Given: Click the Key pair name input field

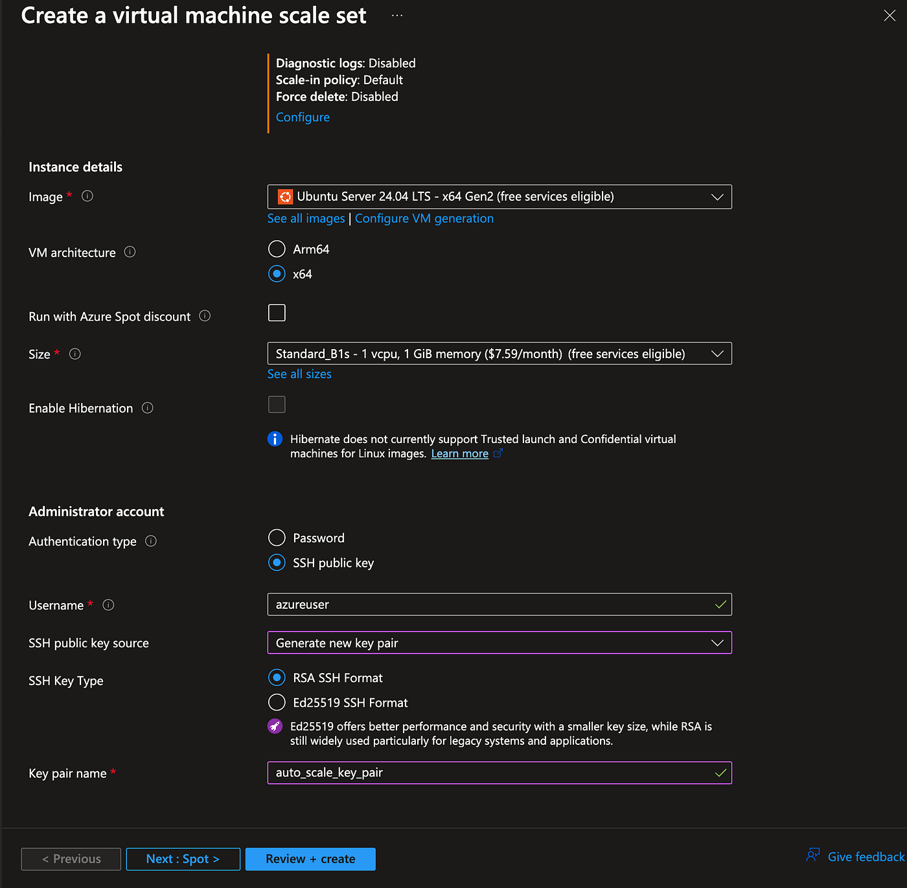Looking at the screenshot, I should [x=499, y=773].
